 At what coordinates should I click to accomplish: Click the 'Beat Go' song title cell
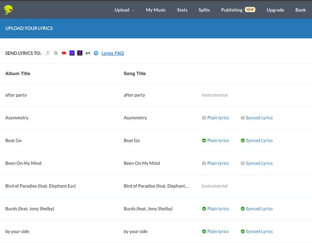132,140
